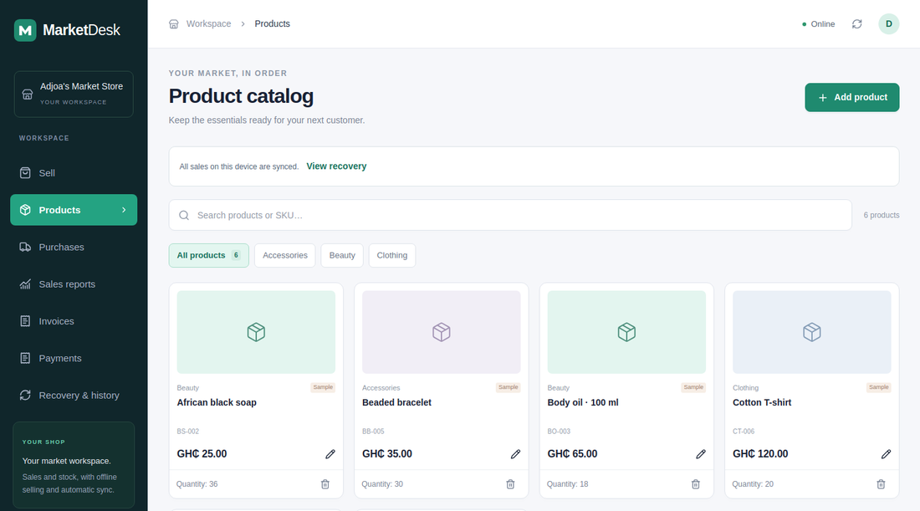Image resolution: width=920 pixels, height=511 pixels.
Task: Edit Cotton T-shirt with pencil icon
Action: click(x=886, y=454)
